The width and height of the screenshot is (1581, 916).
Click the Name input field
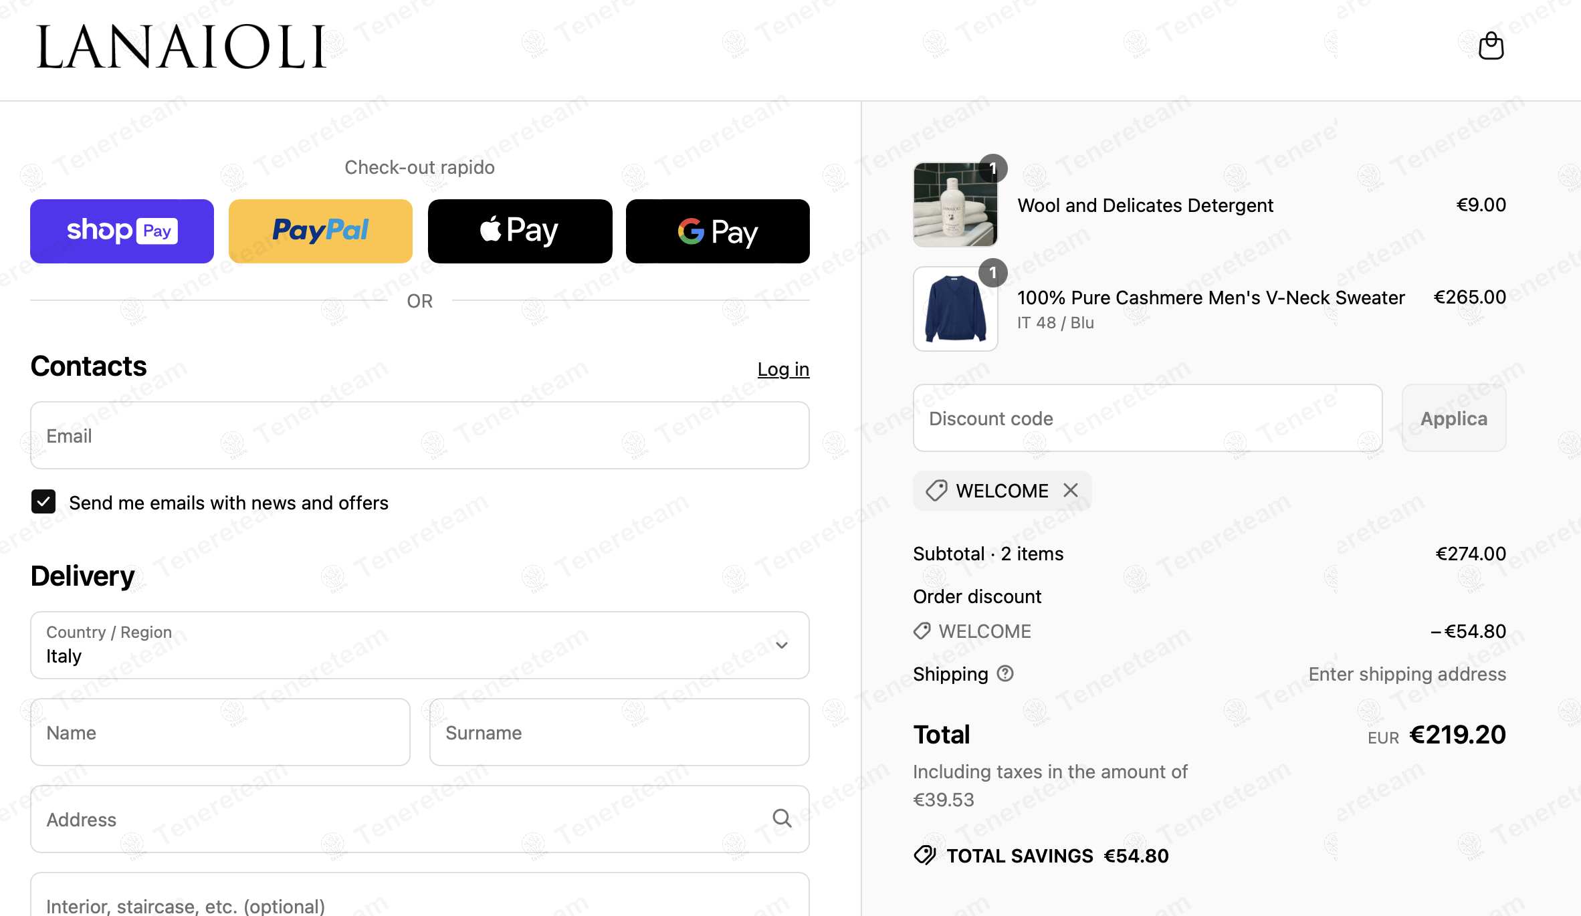(x=220, y=732)
